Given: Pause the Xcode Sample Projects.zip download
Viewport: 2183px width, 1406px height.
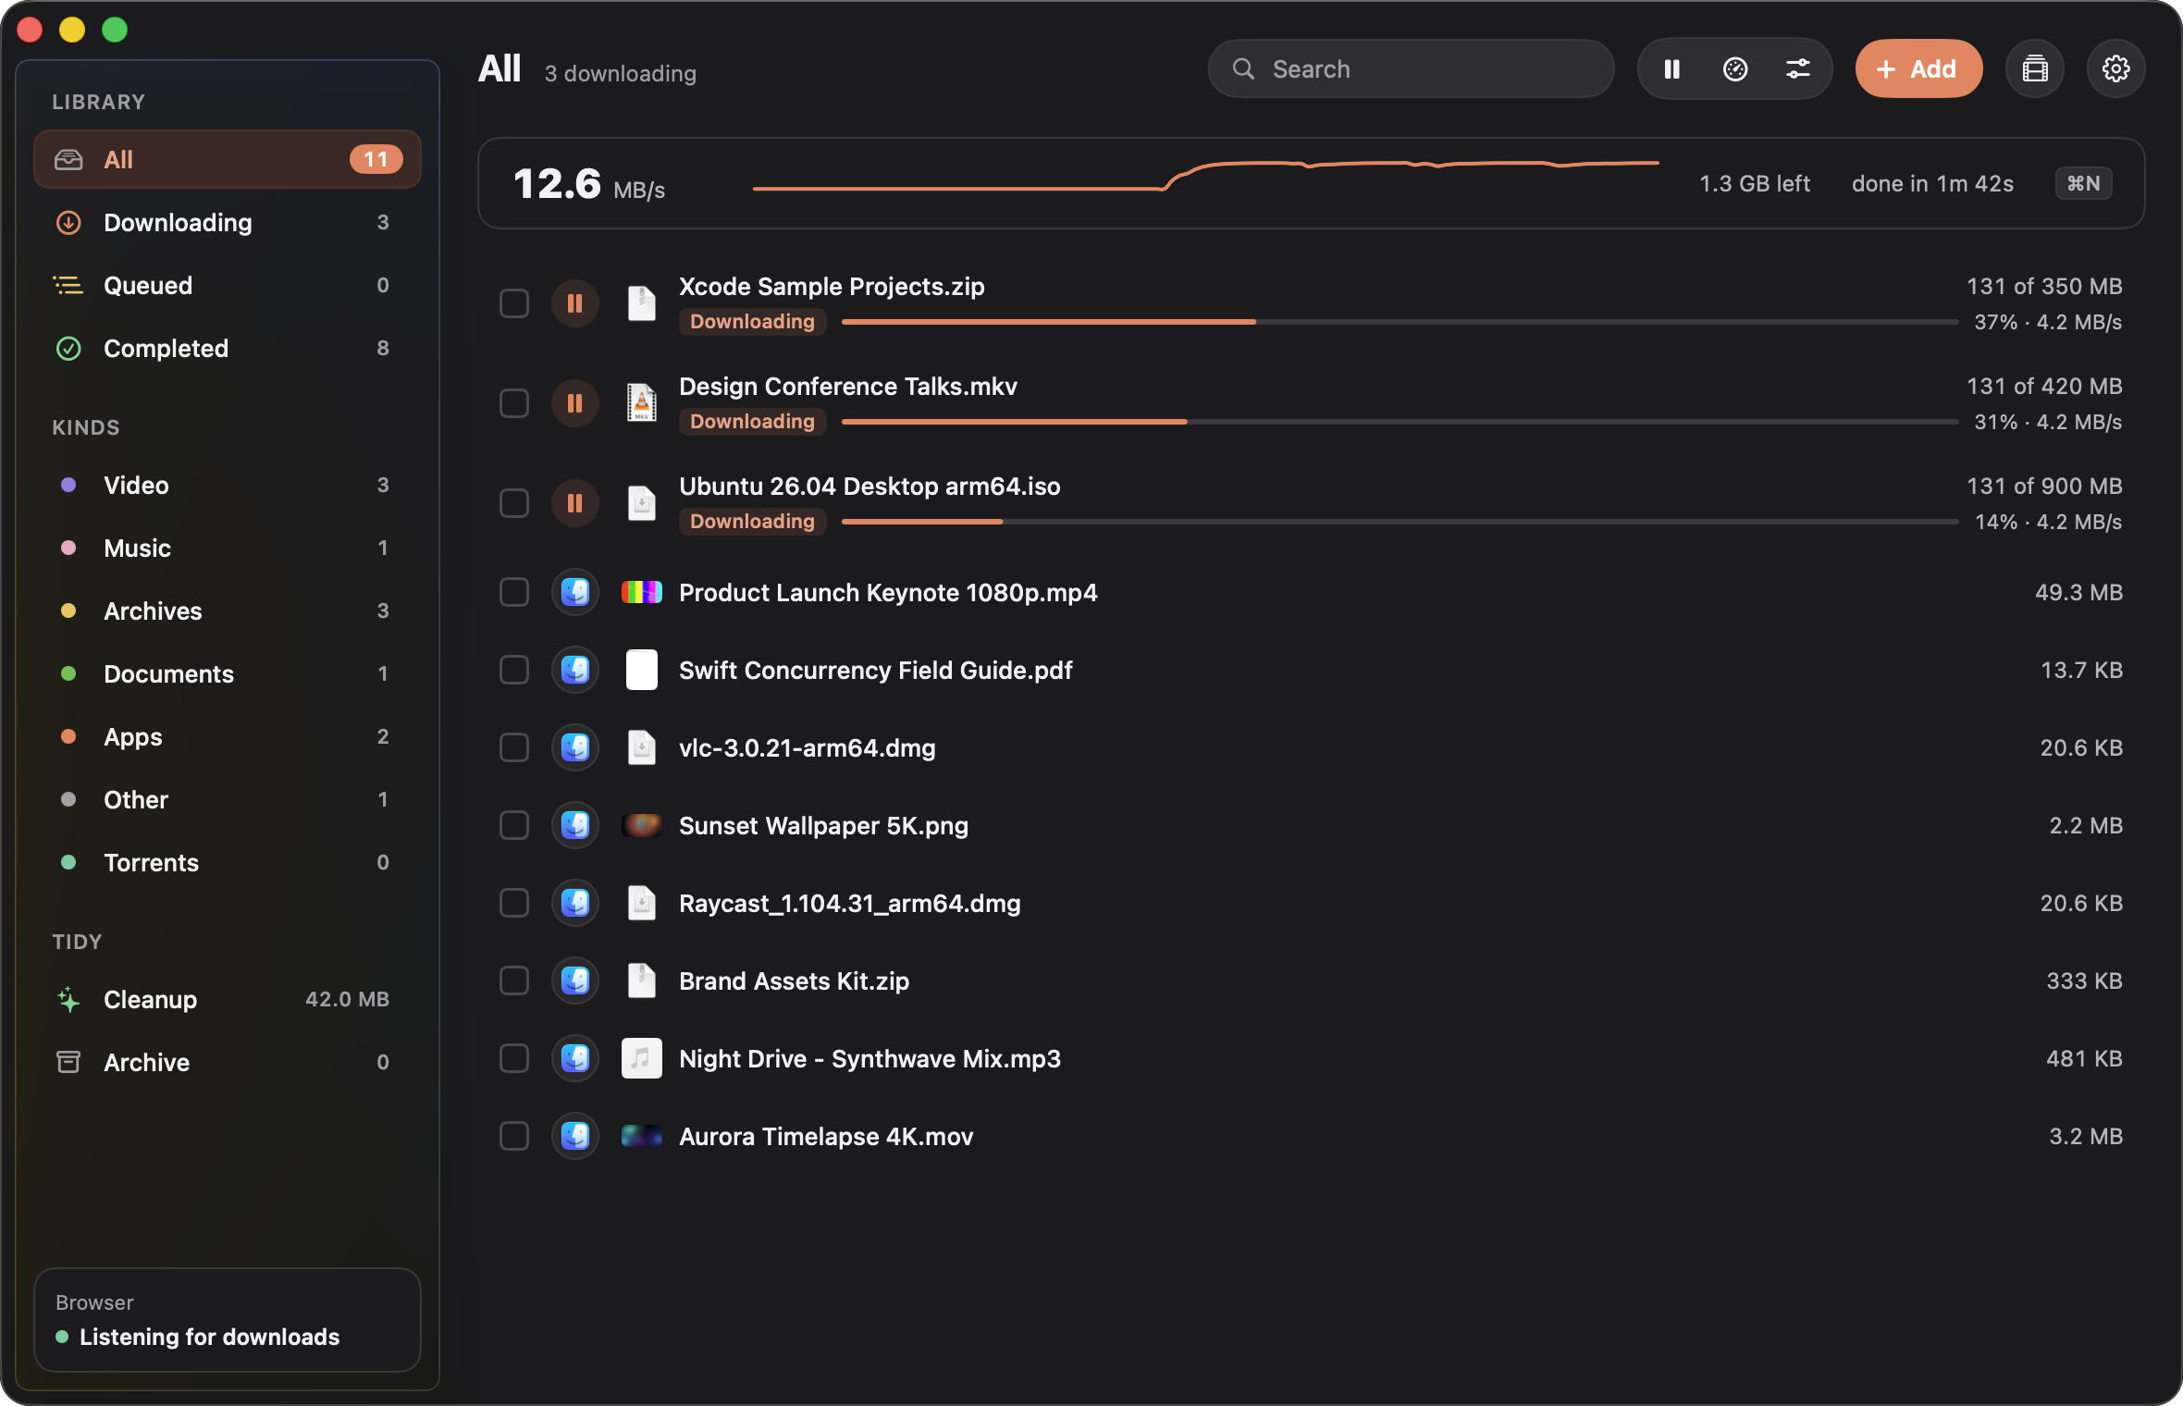Looking at the screenshot, I should (x=575, y=303).
